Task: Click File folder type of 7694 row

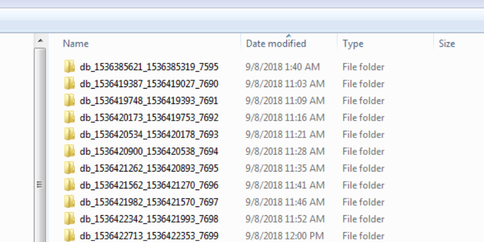Action: (x=364, y=151)
